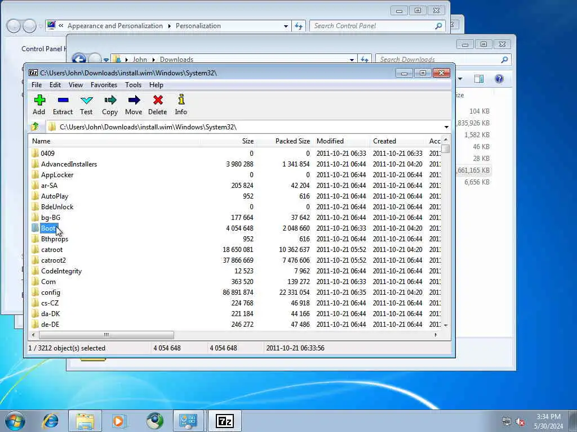Click the file list vertical scrollbar thumb
The width and height of the screenshot is (577, 432).
point(446,148)
